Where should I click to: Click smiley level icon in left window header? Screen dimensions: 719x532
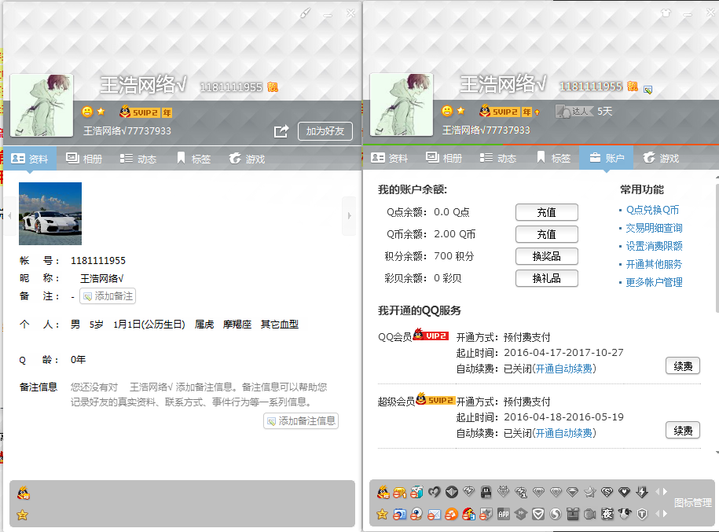click(87, 112)
